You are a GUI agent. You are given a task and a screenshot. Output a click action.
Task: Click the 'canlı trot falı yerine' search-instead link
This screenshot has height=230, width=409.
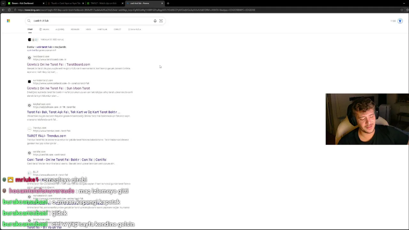[x=42, y=50]
